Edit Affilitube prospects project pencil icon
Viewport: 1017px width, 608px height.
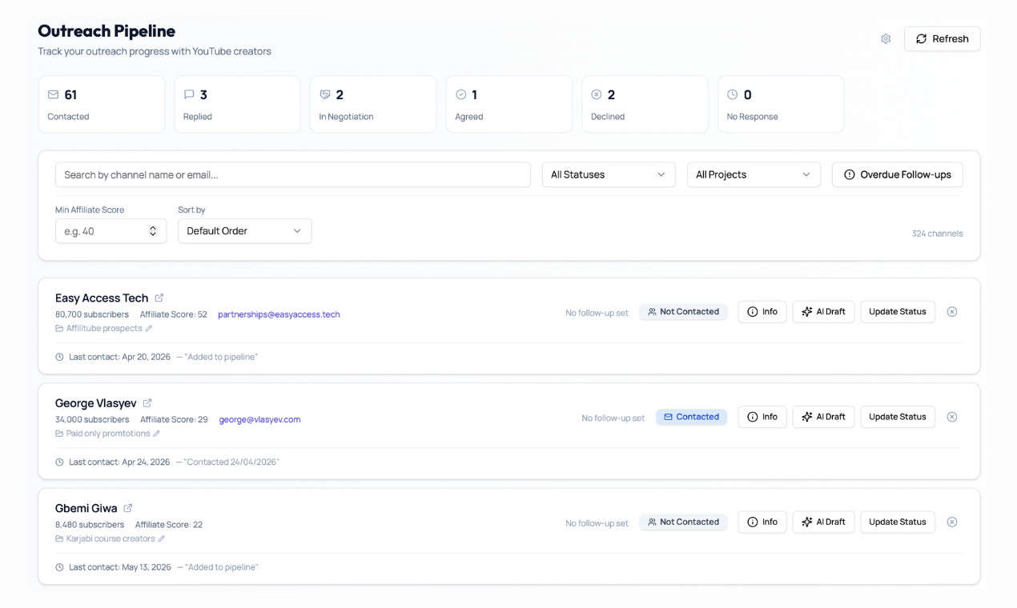point(149,329)
